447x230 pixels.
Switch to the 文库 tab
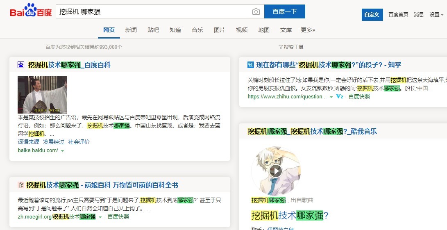(286, 30)
